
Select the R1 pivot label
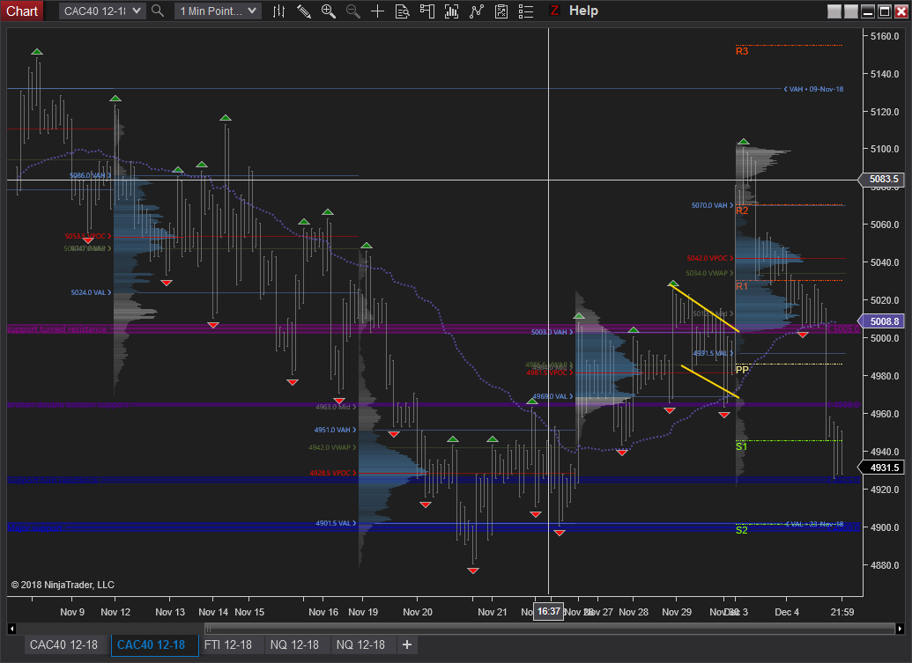(x=742, y=286)
